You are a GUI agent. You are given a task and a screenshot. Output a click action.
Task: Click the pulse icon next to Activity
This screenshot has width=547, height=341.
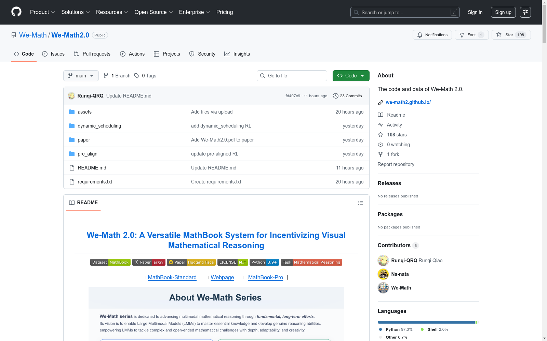[381, 125]
